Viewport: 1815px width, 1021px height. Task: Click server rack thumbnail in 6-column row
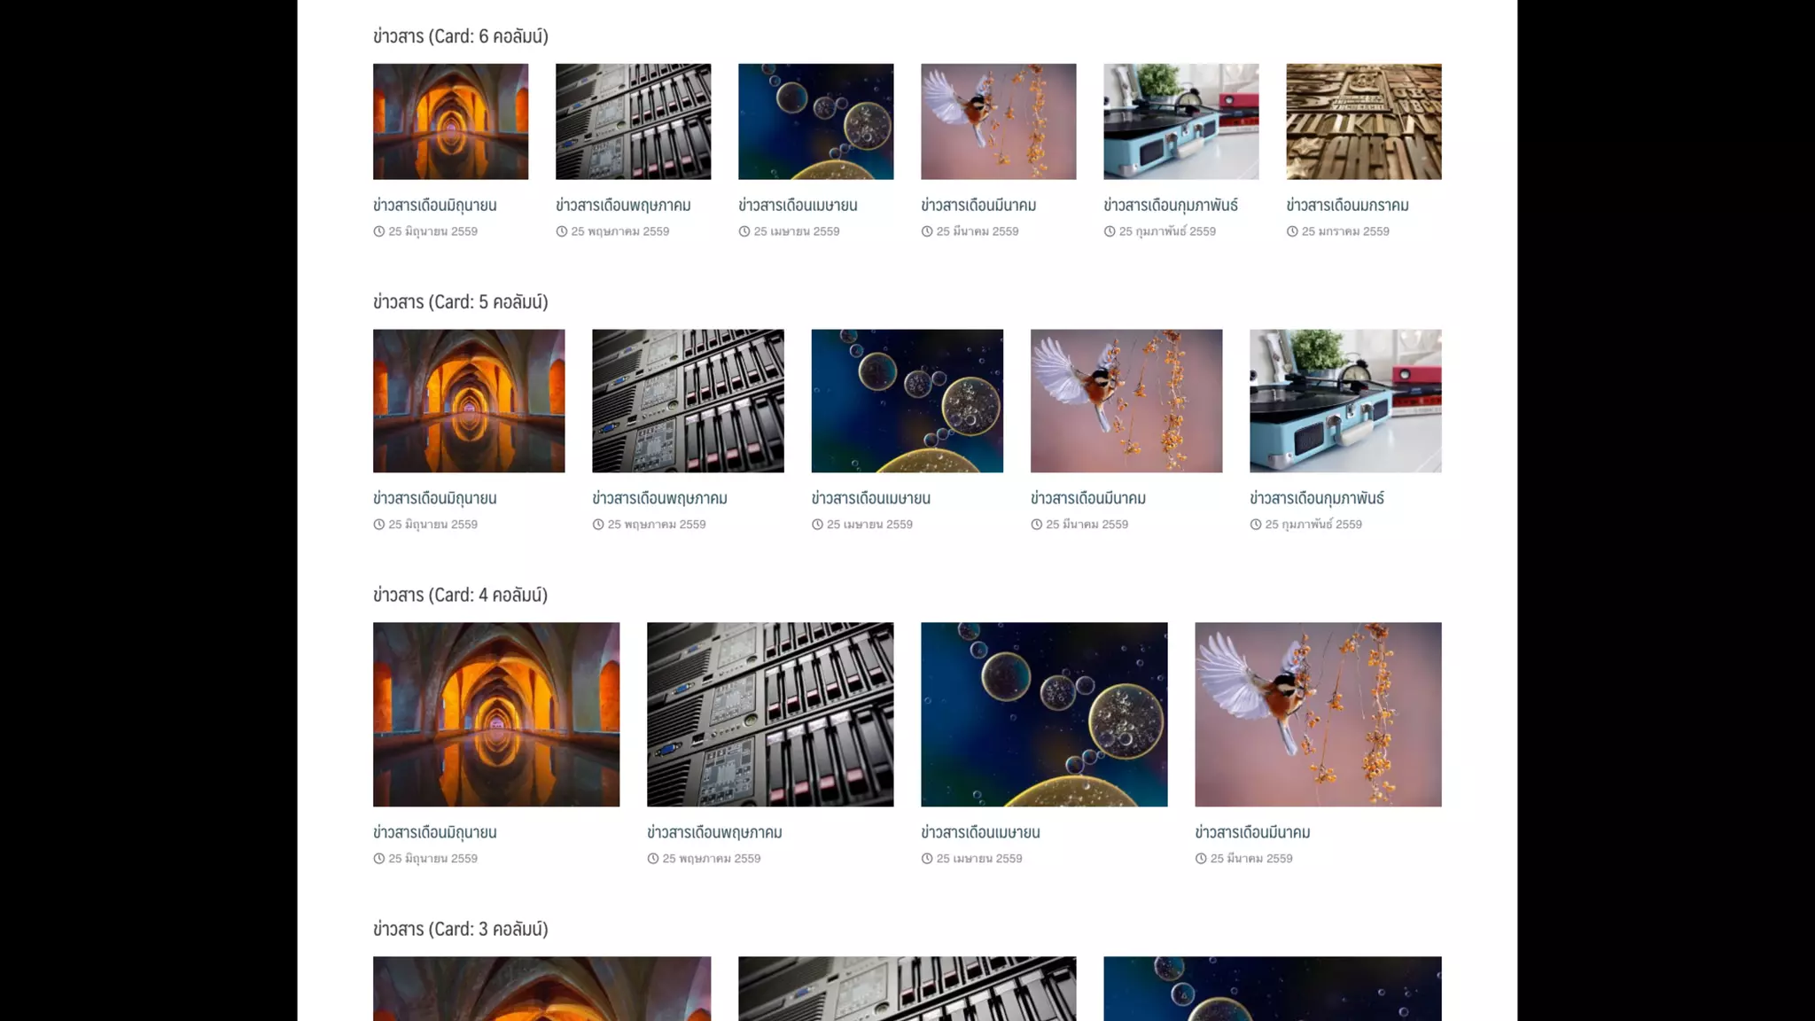pyautogui.click(x=633, y=121)
